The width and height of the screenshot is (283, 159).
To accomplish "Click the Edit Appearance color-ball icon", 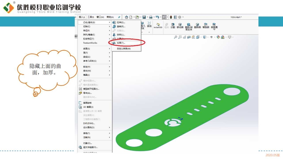I will point(218,37).
